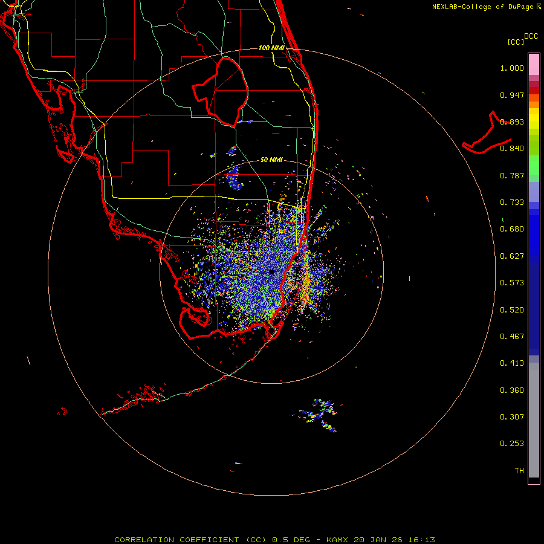This screenshot has width=544, height=544.
Task: Click the 0.680 color scale value
Action: coord(512,229)
